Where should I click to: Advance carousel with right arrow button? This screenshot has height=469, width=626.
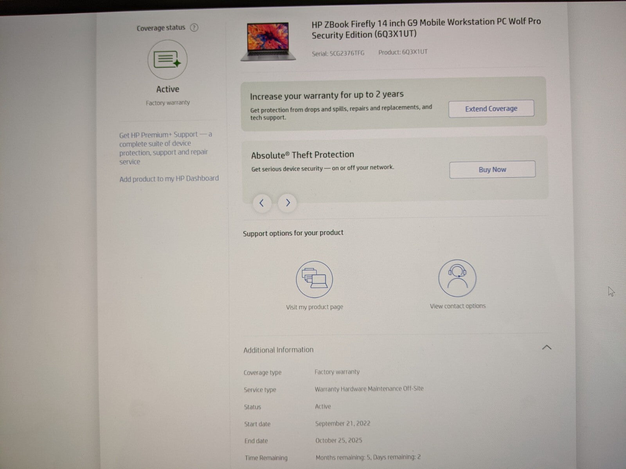point(288,203)
